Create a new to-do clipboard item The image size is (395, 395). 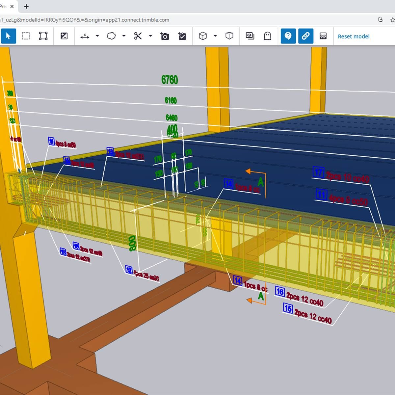[x=182, y=36]
